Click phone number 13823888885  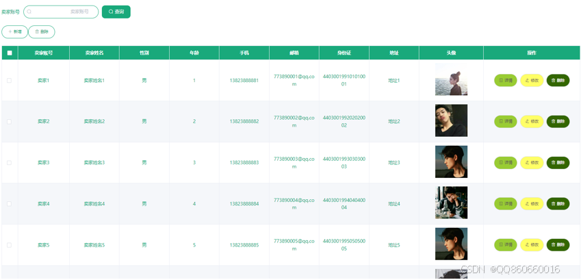[x=244, y=245]
